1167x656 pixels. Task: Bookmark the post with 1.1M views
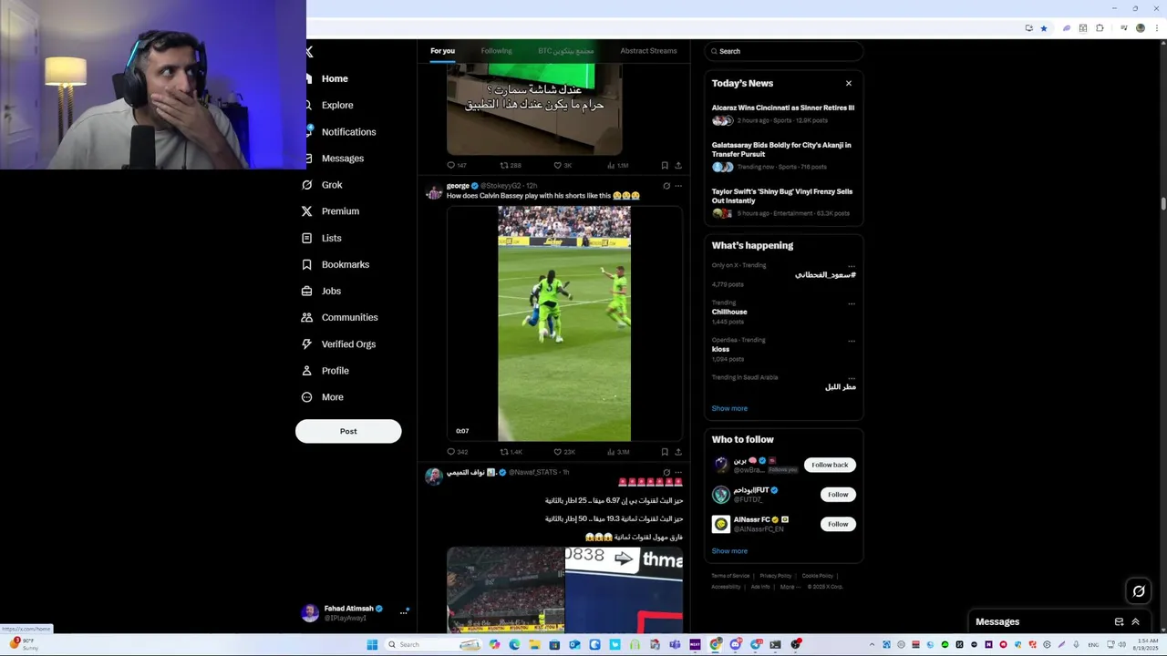point(665,166)
